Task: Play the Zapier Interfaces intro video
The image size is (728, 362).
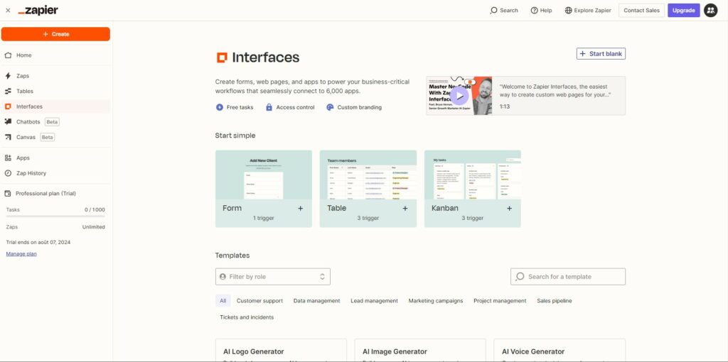Action: (x=460, y=96)
